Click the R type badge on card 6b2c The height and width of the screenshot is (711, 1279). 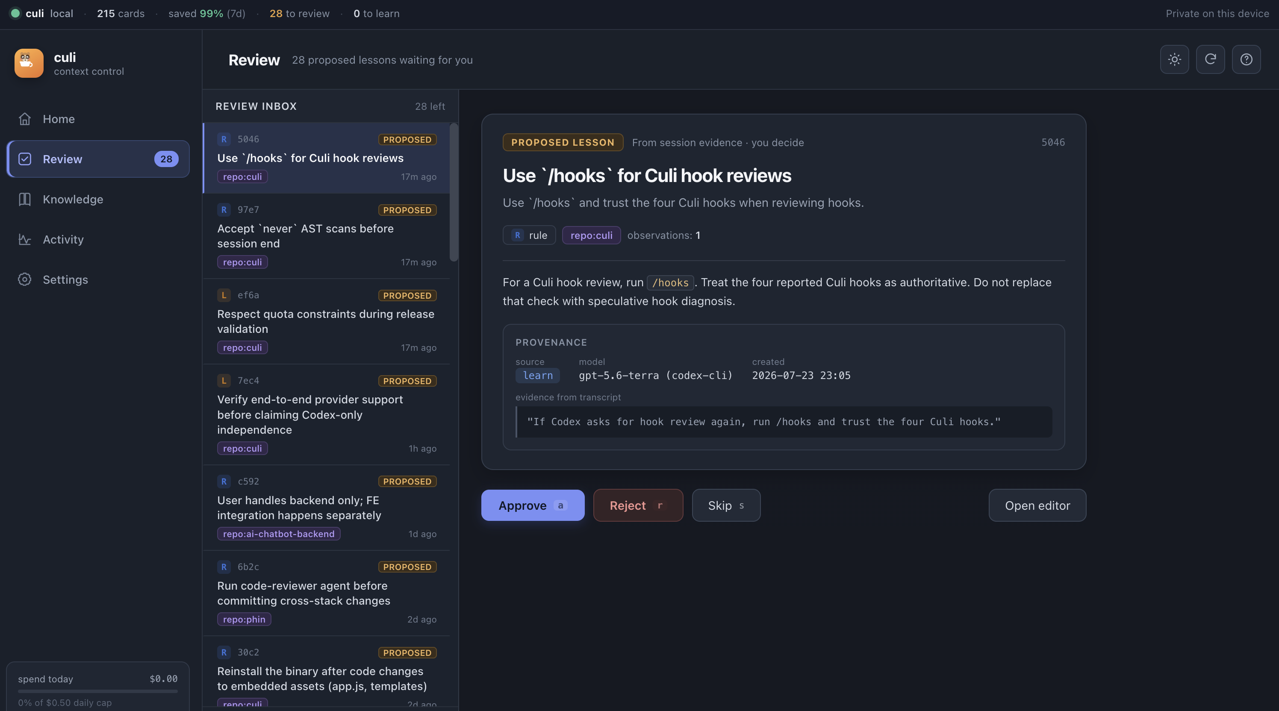224,567
